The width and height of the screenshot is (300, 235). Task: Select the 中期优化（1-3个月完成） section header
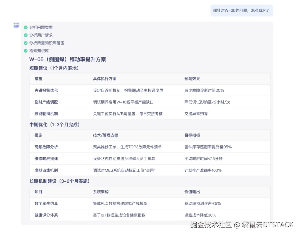coord(55,125)
